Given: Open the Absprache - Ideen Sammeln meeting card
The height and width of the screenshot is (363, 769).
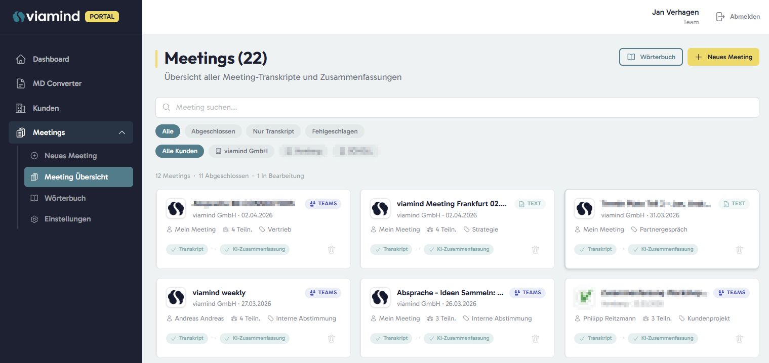Looking at the screenshot, I should (450, 293).
